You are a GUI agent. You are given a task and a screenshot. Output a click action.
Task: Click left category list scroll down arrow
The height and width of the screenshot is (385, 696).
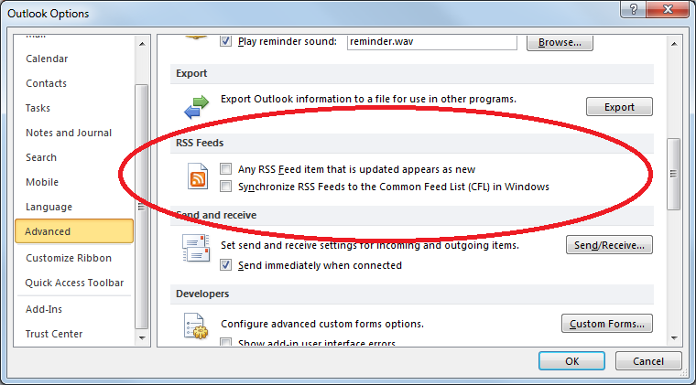142,338
